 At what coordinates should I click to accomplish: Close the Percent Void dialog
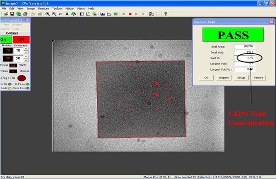pos(271,22)
